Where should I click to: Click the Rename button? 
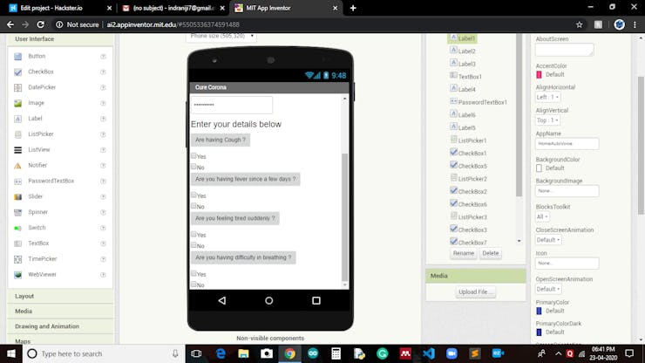(463, 253)
